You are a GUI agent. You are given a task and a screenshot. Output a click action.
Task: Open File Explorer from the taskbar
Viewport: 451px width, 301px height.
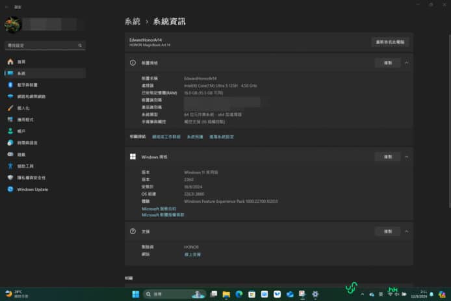pos(226,294)
